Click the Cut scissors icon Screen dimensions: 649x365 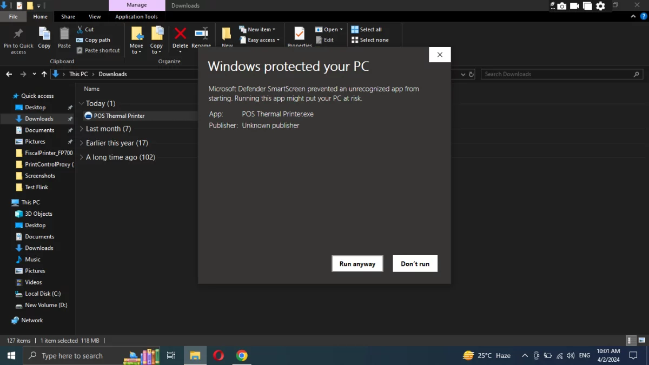point(80,29)
